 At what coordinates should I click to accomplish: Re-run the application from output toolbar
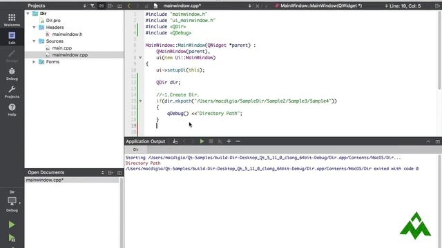202,141
